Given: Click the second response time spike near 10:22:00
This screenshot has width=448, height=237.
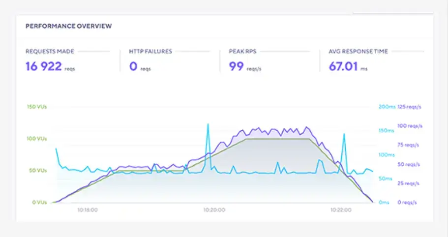Looking at the screenshot, I should [x=344, y=135].
